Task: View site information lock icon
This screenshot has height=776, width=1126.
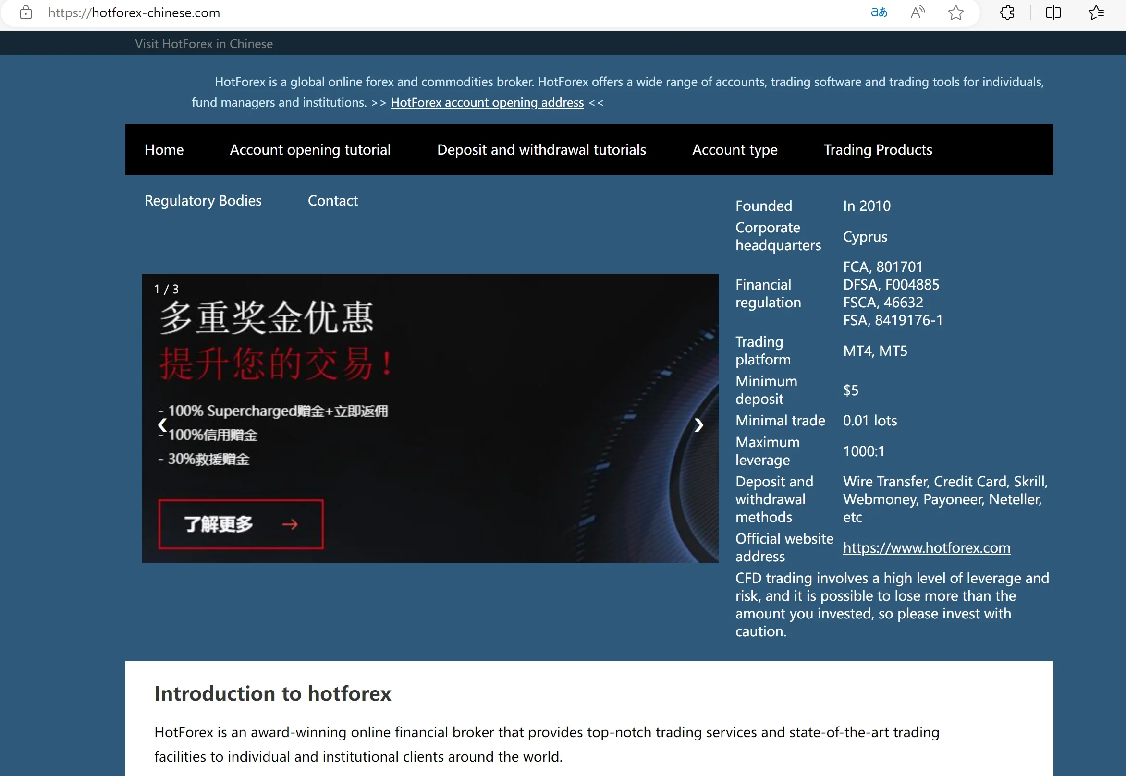Action: pos(26,12)
